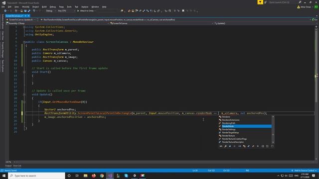Open the ScreenToCanvas type navigation dropdown
This screenshot has width=319, height=179.
click(x=162, y=23)
